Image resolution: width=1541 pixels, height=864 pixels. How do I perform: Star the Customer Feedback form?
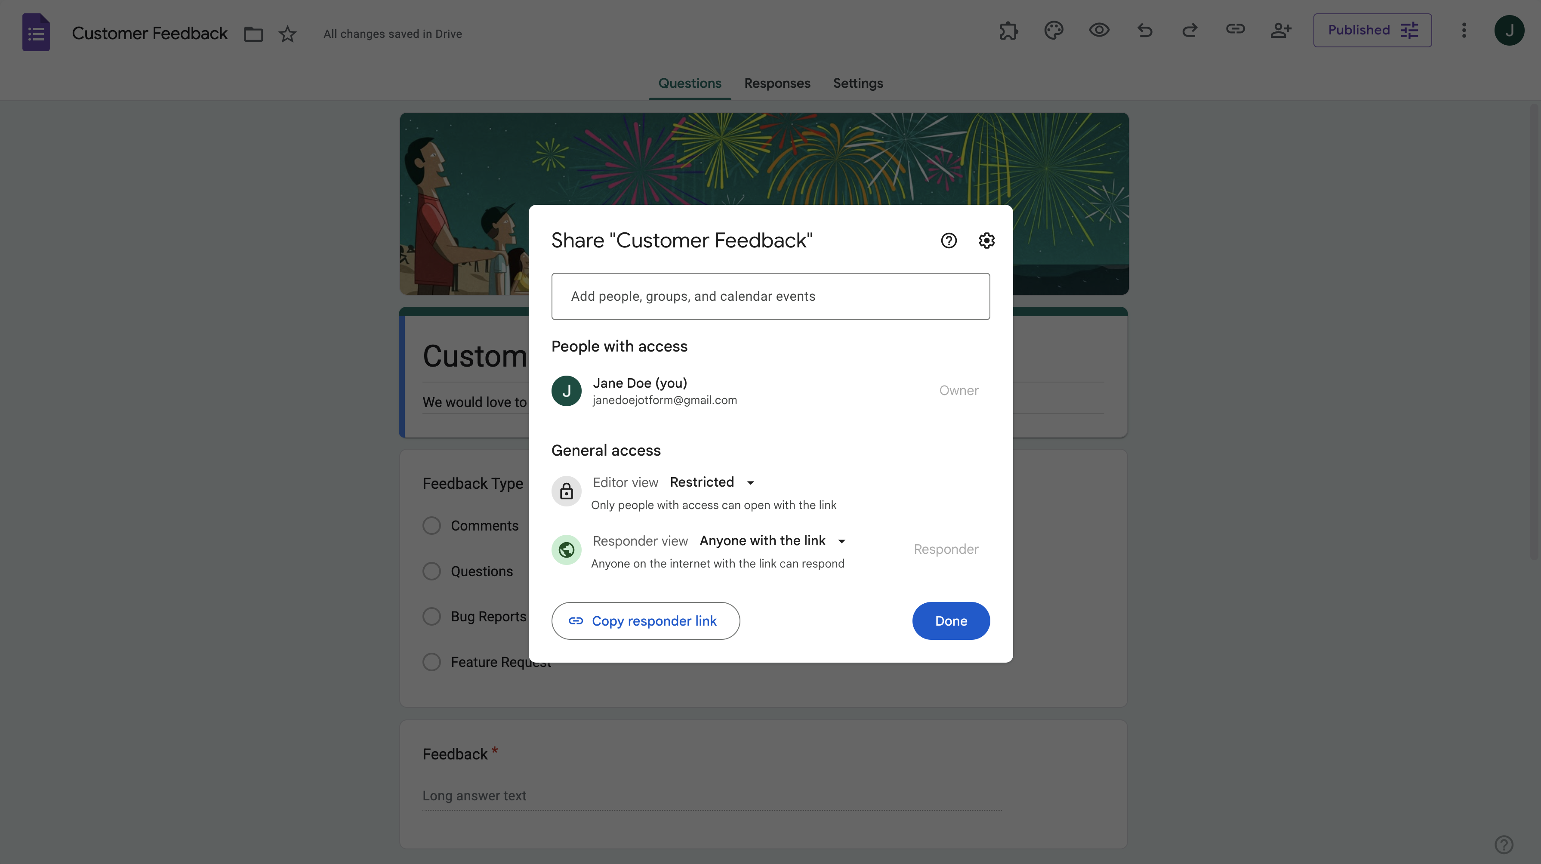[288, 34]
